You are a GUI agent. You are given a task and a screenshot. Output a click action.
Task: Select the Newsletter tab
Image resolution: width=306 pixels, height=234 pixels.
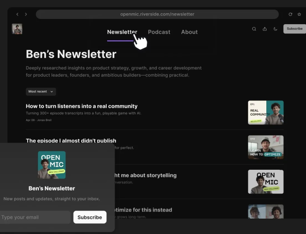tap(122, 32)
